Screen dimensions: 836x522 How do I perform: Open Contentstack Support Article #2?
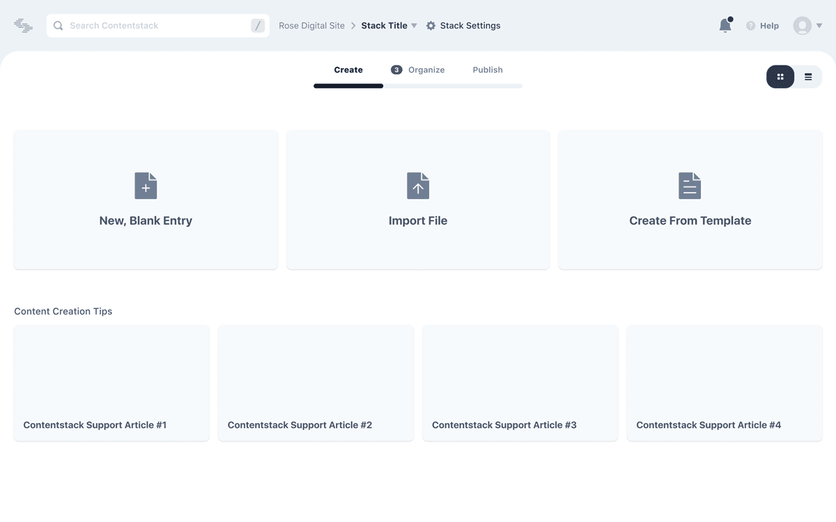(316, 383)
